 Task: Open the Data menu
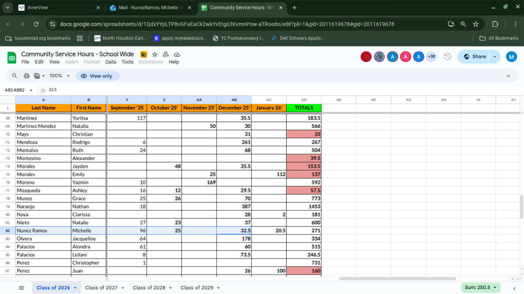111,62
